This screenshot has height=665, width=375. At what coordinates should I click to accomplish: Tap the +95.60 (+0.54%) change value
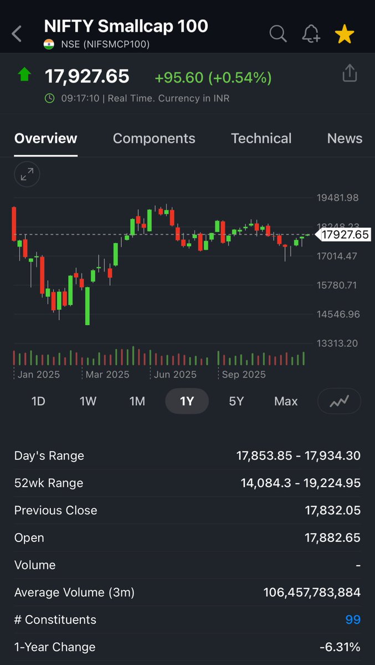point(213,78)
